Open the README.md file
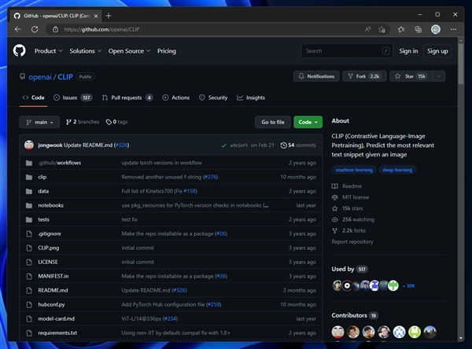472x349 pixels. click(x=53, y=290)
